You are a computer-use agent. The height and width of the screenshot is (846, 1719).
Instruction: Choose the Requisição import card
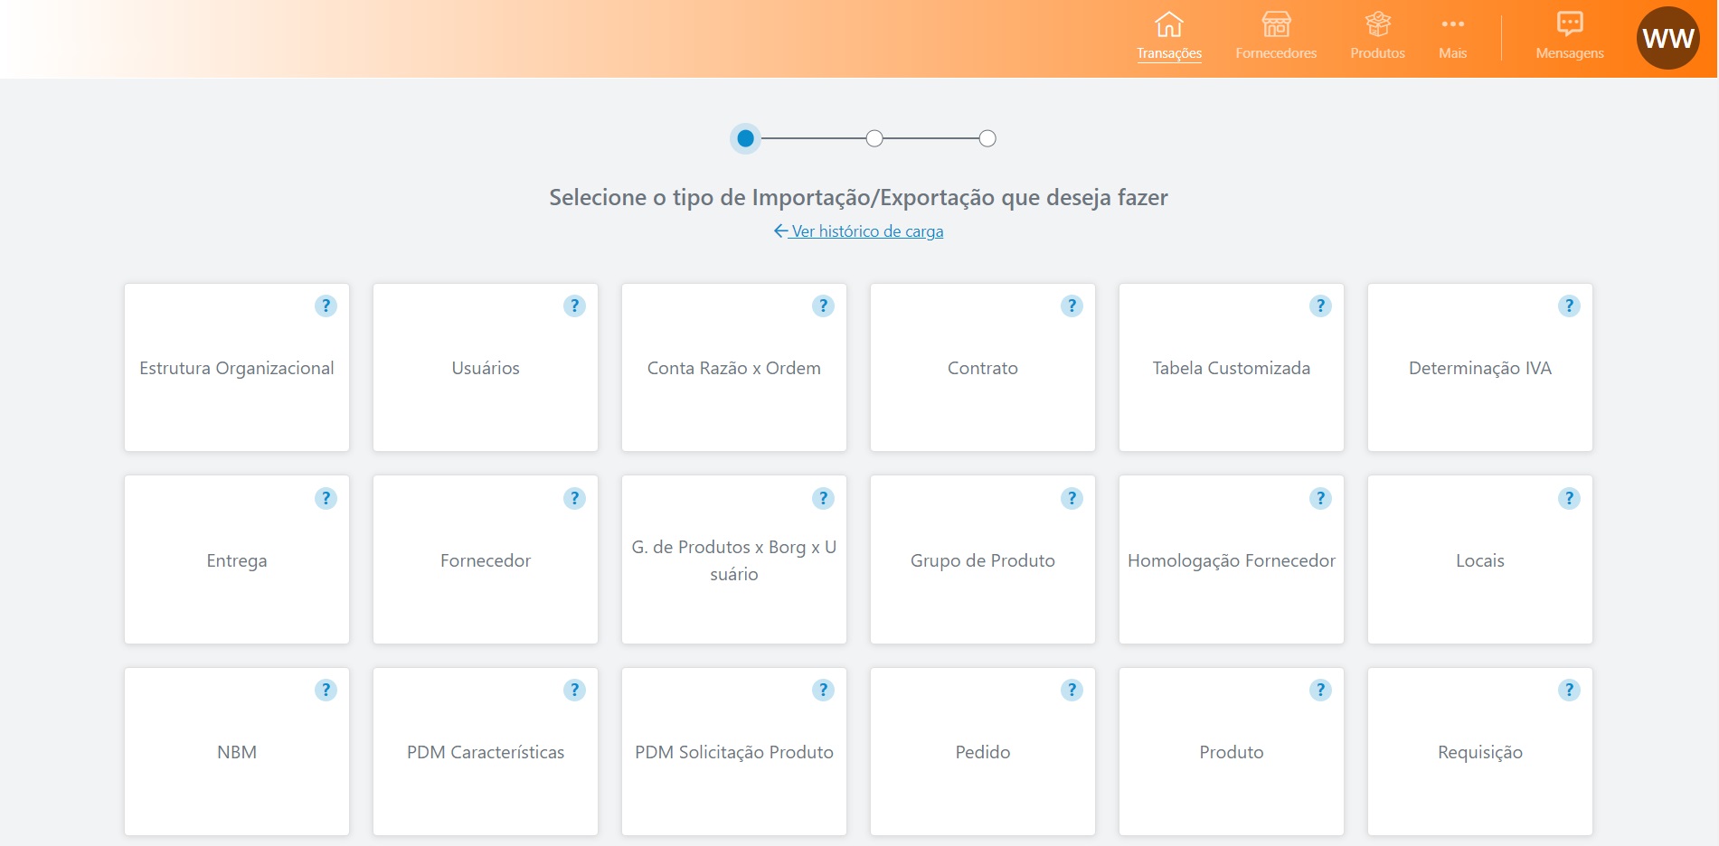pos(1480,752)
